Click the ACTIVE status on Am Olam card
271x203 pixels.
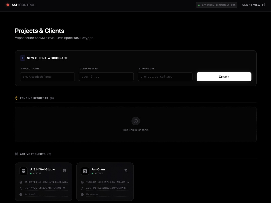(97, 173)
